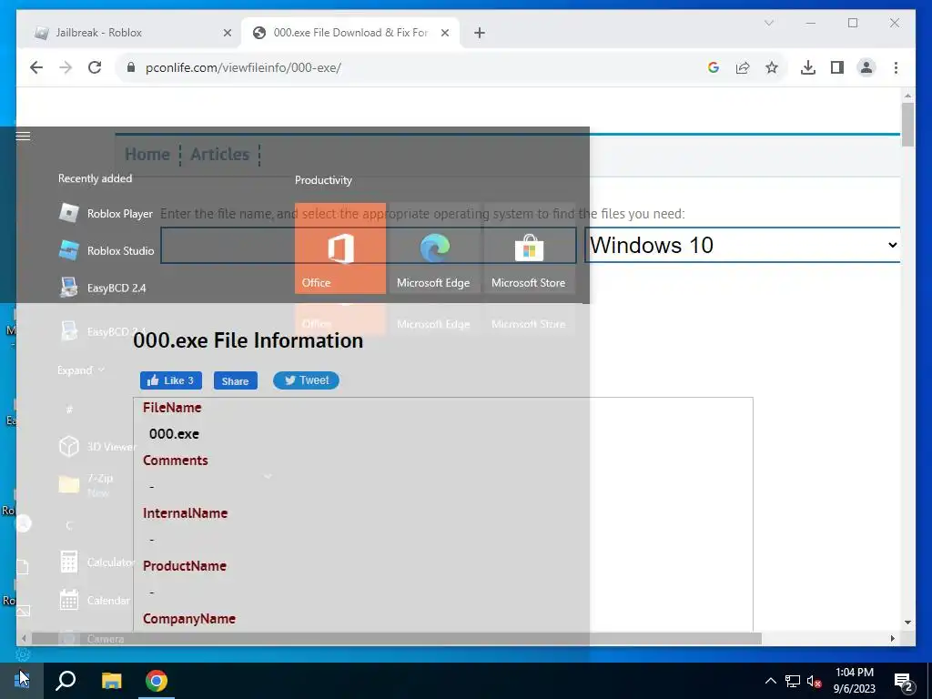Click the scroll-right arrow of horizontal scrollbar
Image resolution: width=932 pixels, height=699 pixels.
click(892, 638)
